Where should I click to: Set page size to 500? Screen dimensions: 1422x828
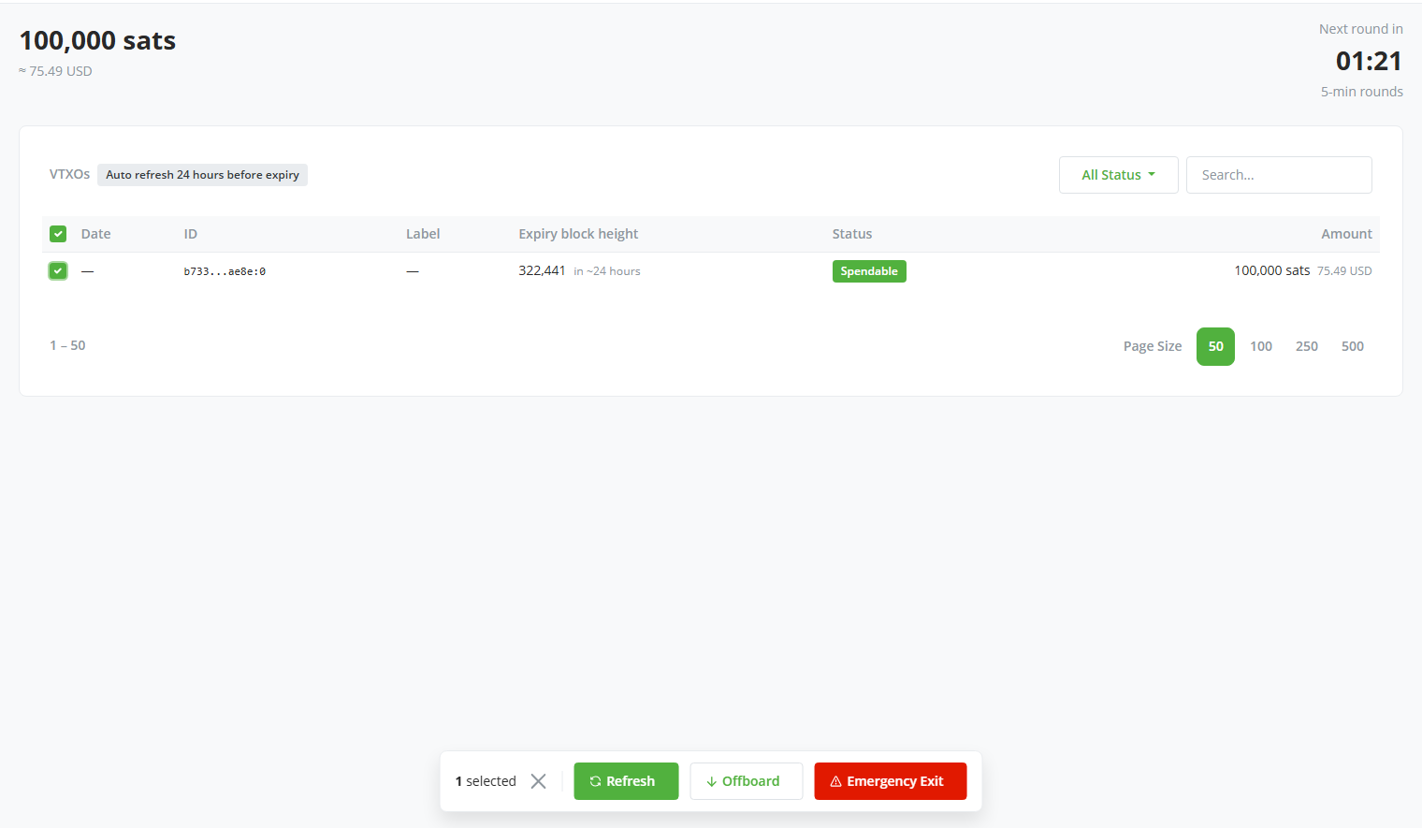point(1353,346)
